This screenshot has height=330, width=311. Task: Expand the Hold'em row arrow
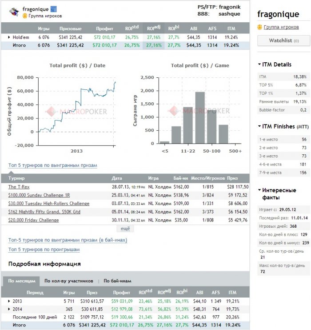click(x=9, y=37)
